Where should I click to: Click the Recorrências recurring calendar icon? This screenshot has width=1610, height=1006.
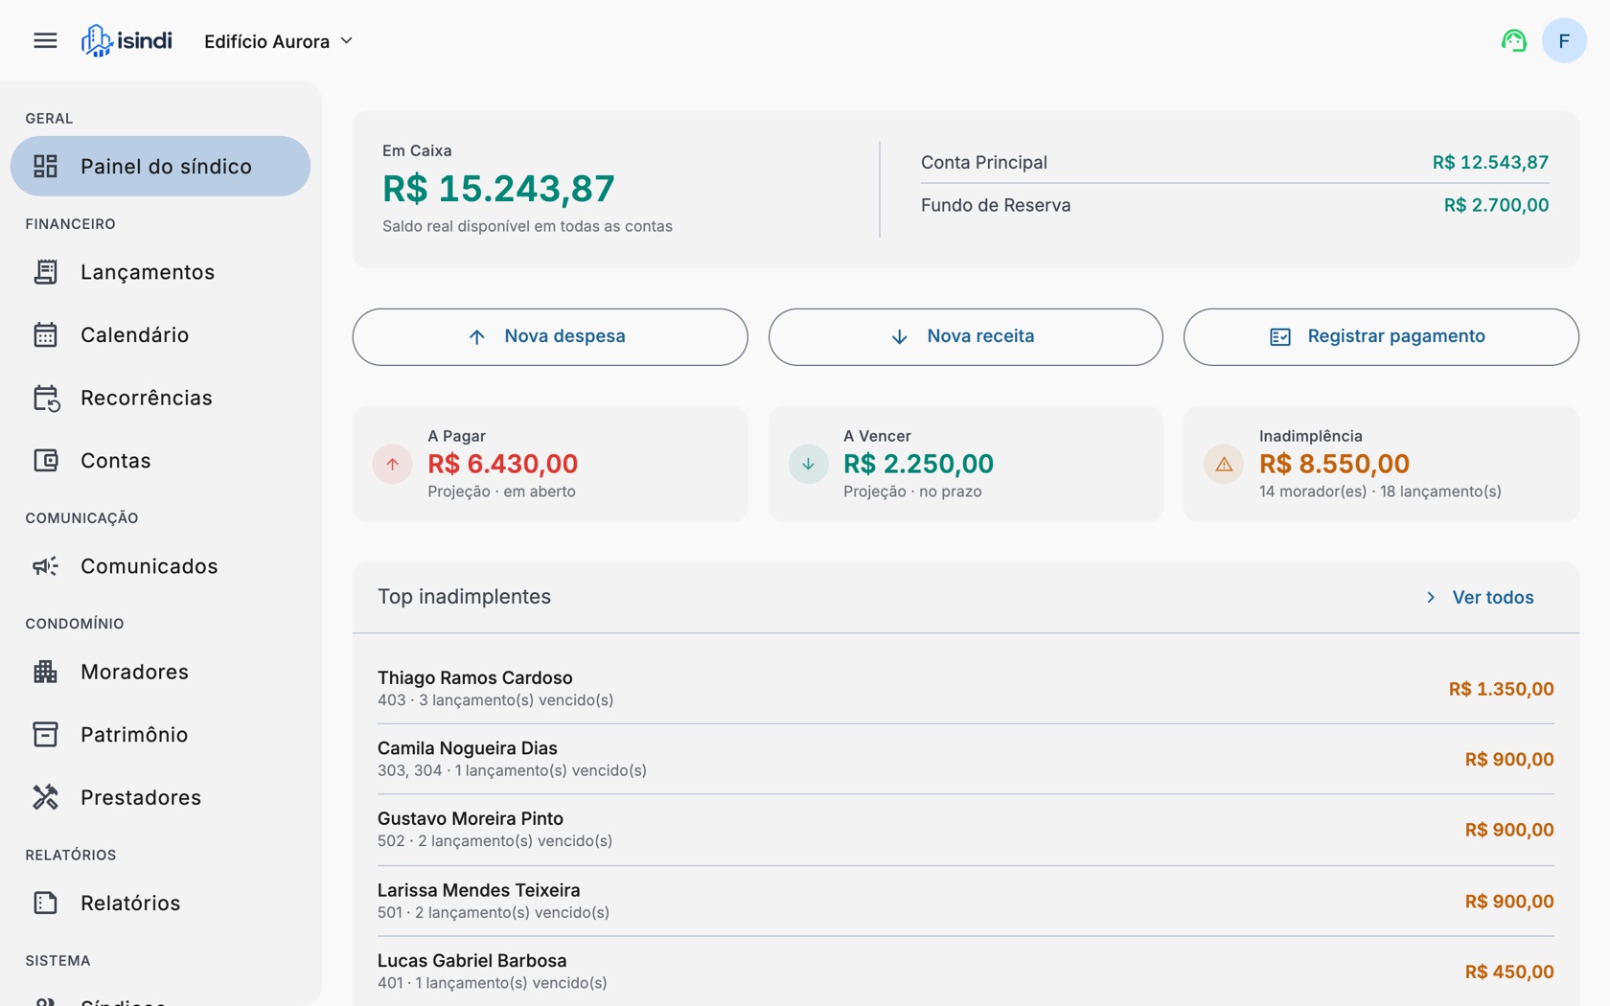pyautogui.click(x=46, y=398)
